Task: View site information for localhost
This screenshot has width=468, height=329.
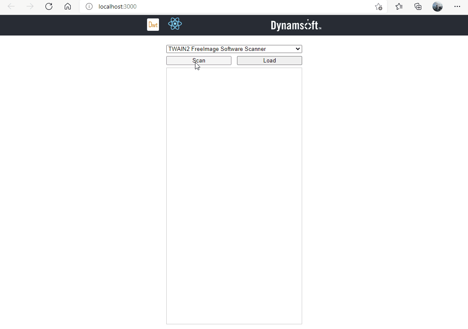Action: point(89,6)
